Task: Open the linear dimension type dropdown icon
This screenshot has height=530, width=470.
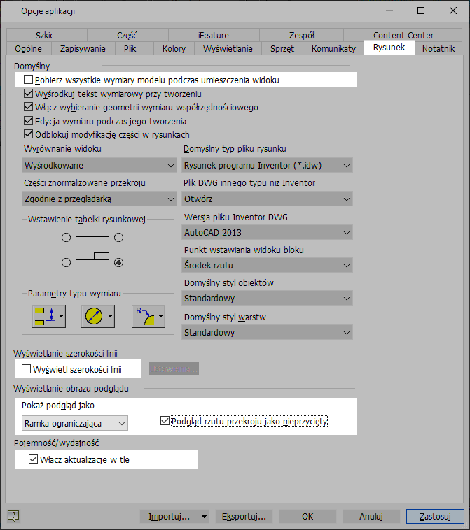Action: (x=49, y=316)
